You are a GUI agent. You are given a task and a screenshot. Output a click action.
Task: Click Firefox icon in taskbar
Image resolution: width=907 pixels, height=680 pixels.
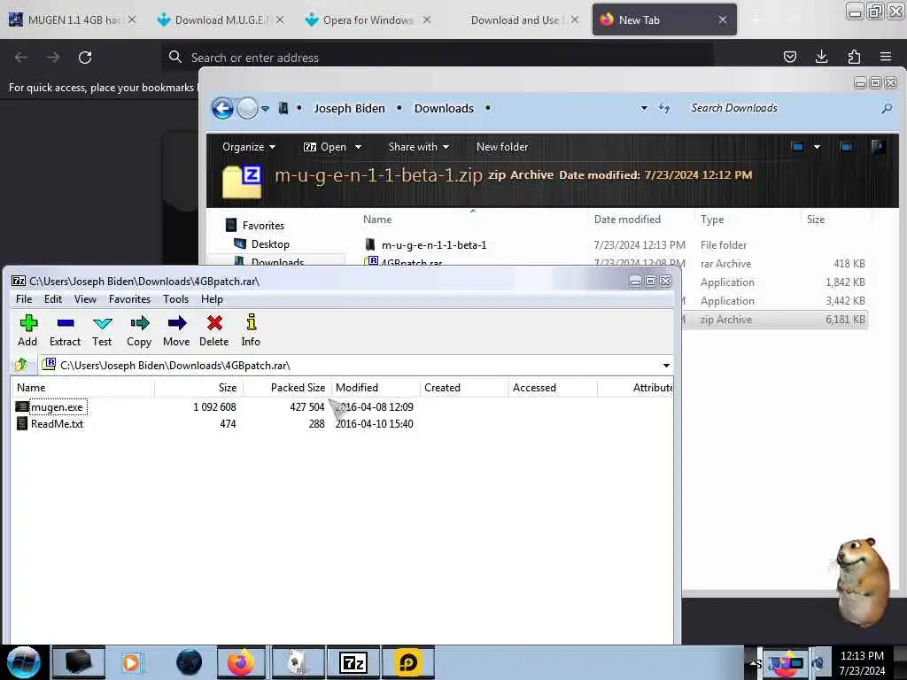(241, 662)
